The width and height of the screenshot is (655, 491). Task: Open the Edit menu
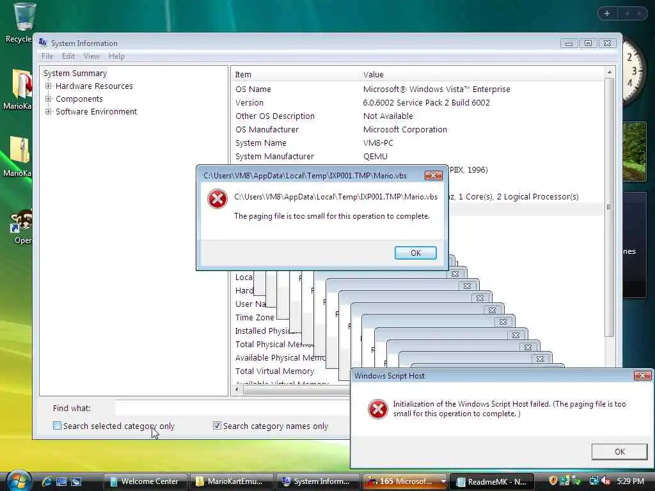pos(68,56)
